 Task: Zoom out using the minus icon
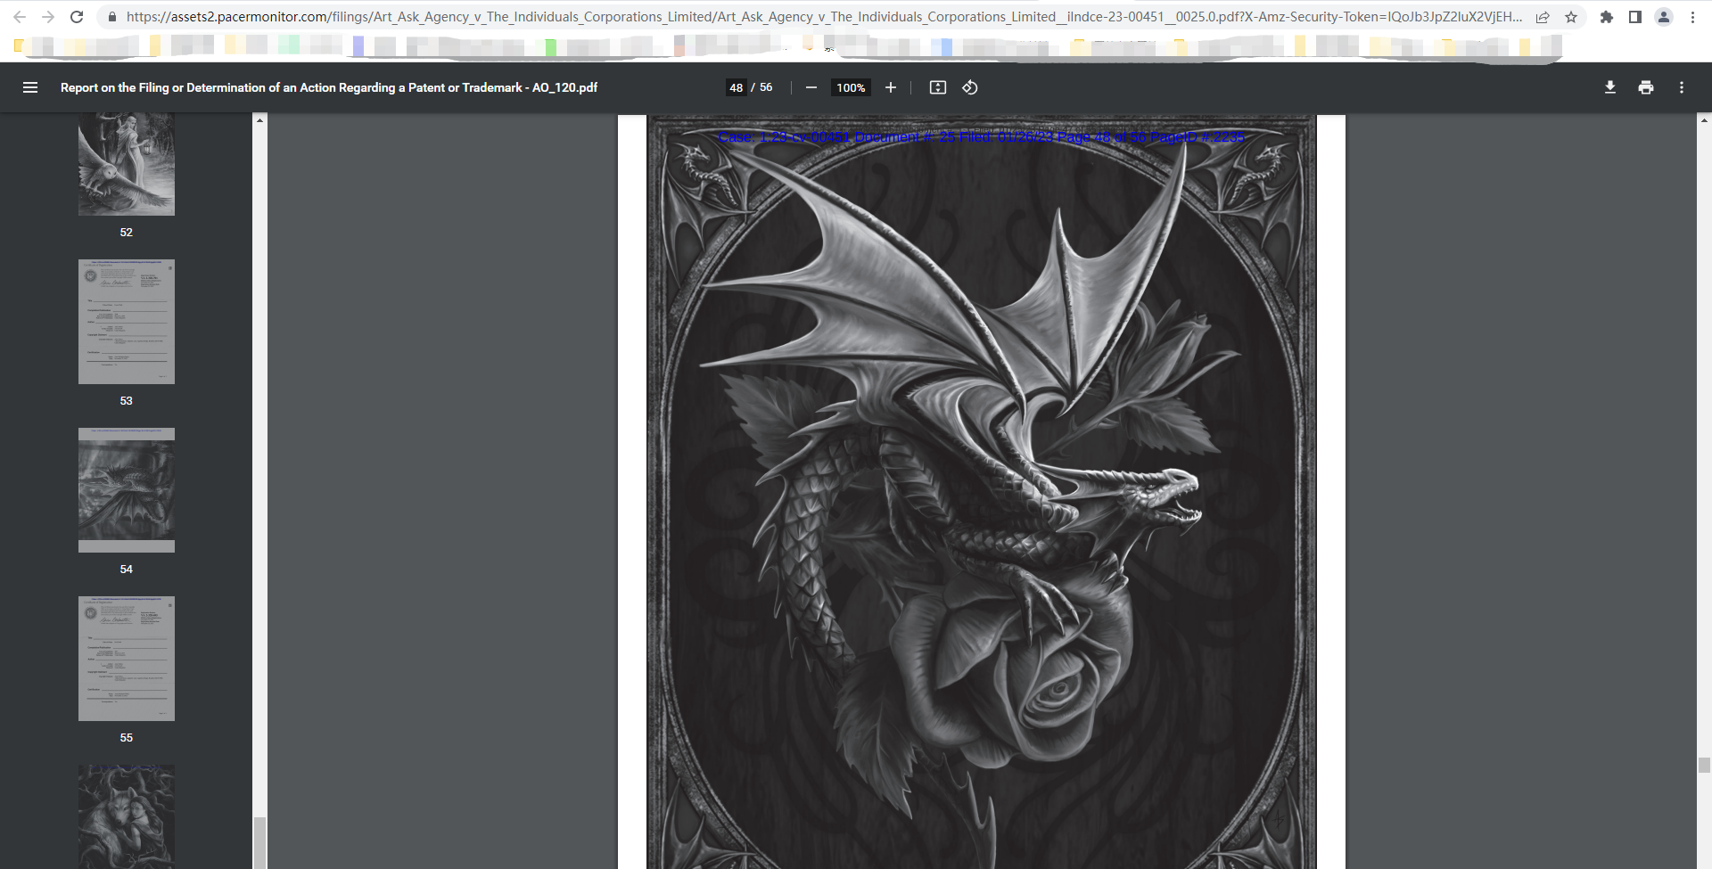811,87
